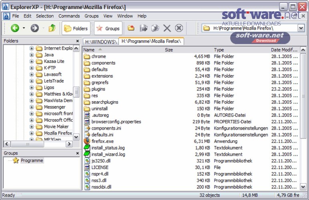
Task: Open the address bar path dropdown
Action: 301,28
